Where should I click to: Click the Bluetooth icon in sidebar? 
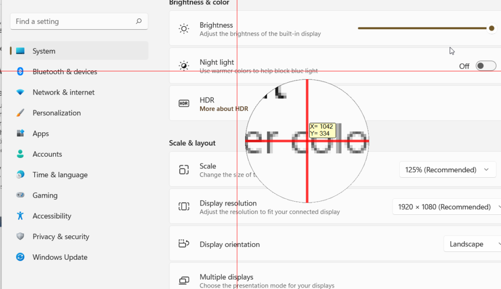[20, 71]
